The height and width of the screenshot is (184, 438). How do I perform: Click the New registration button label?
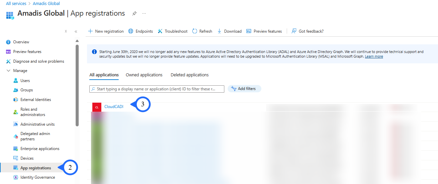click(x=109, y=31)
